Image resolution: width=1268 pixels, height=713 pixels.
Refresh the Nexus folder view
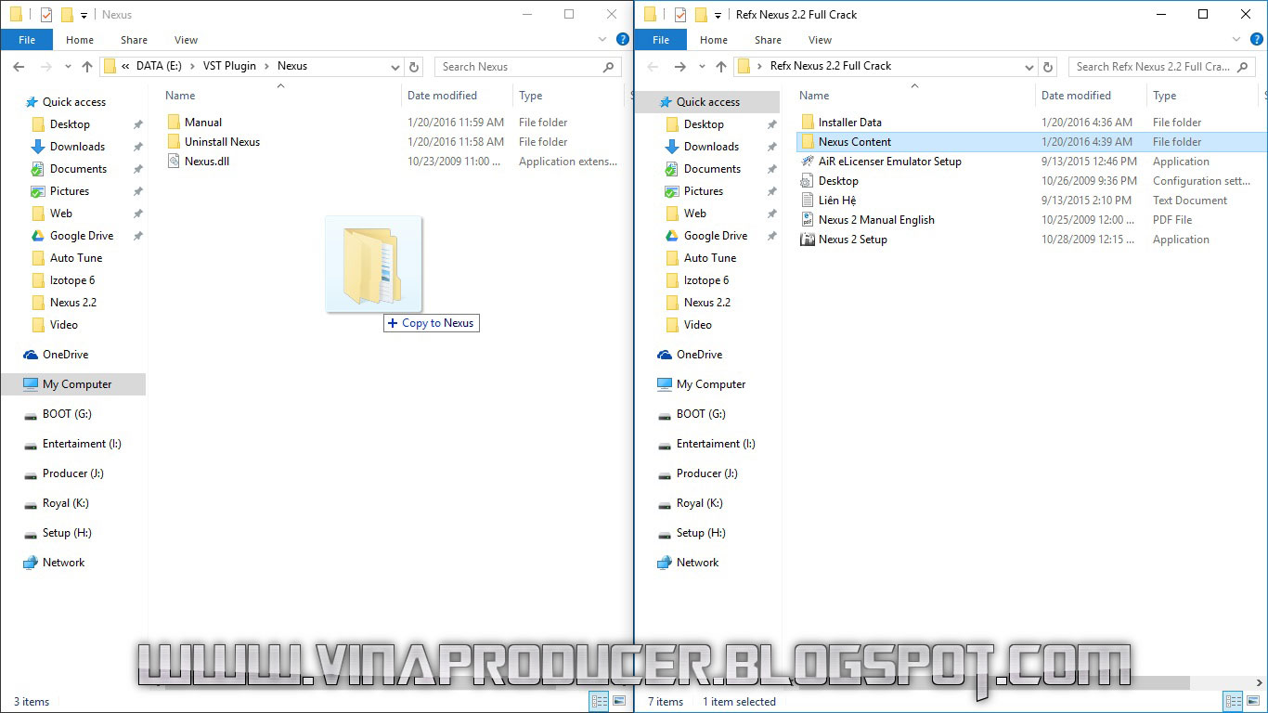click(415, 67)
